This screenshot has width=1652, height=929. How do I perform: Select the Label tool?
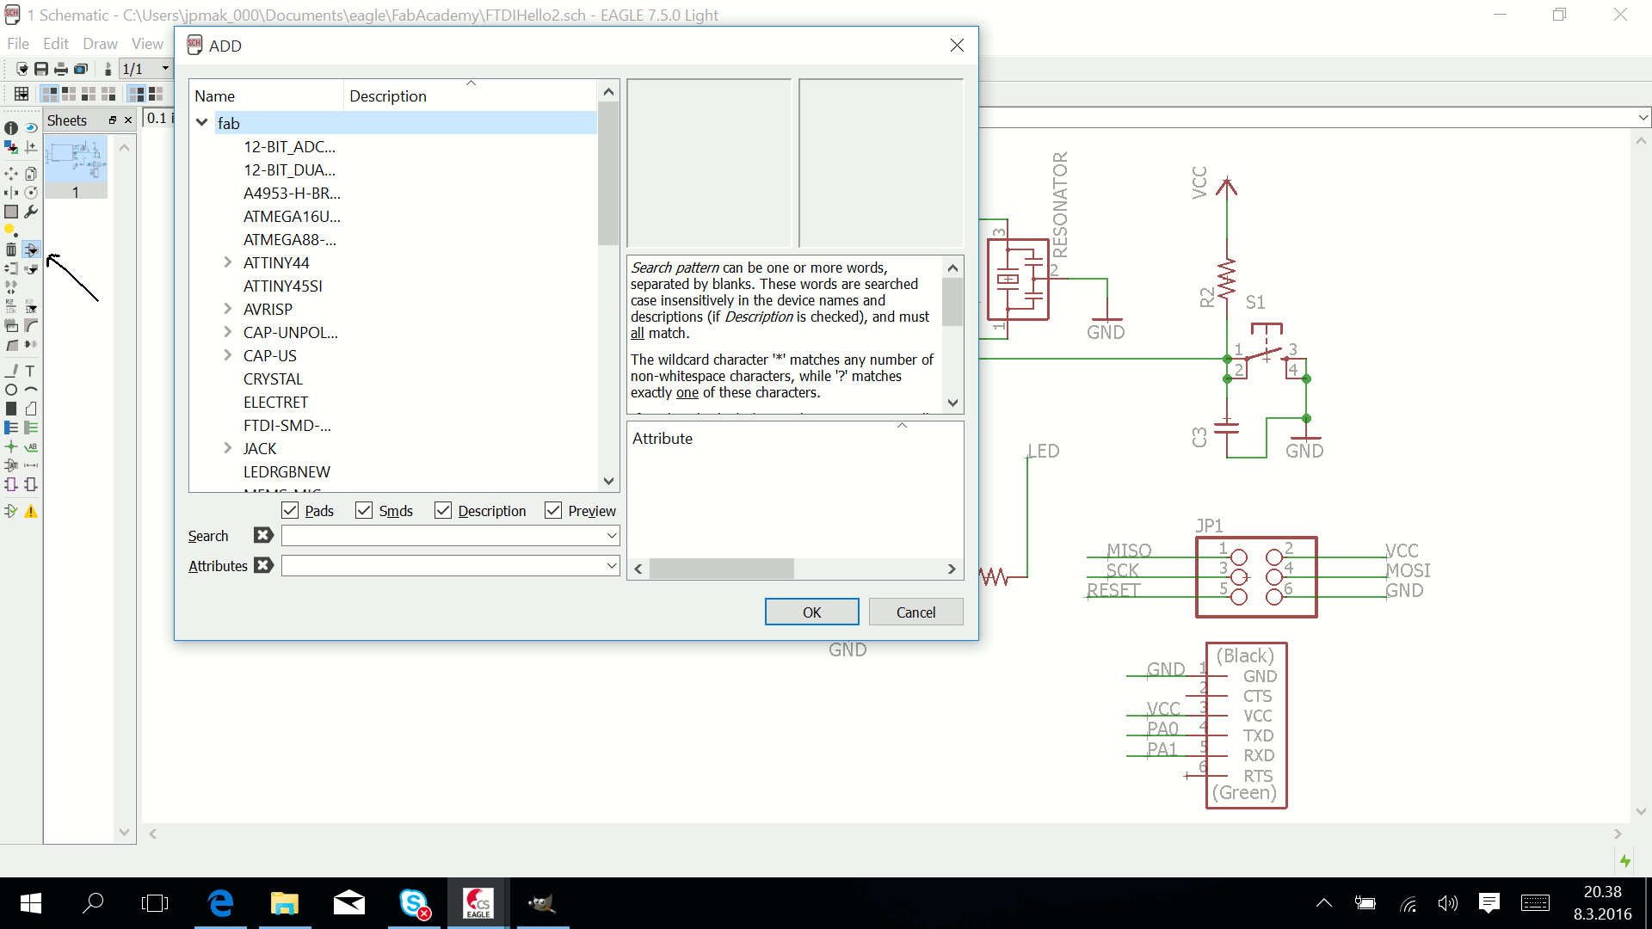pyautogui.click(x=31, y=446)
